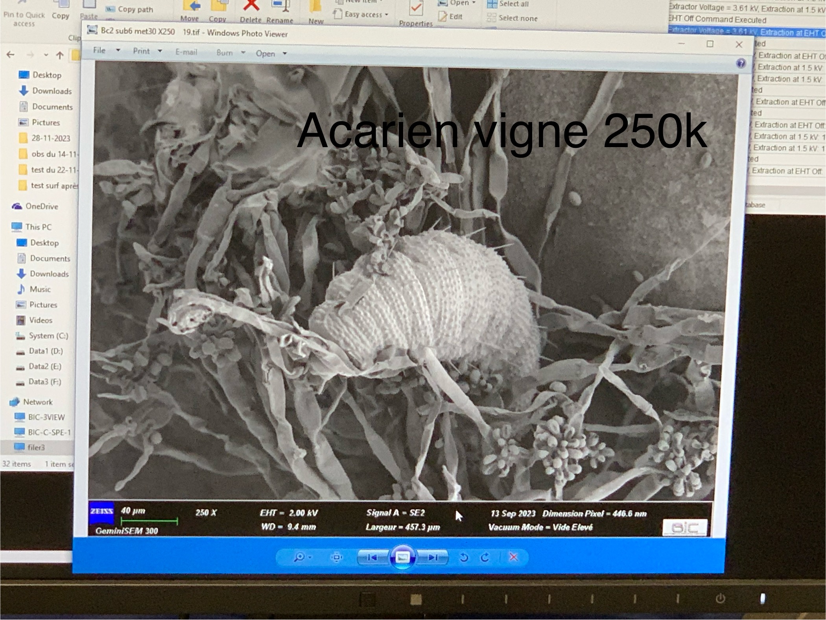Image resolution: width=826 pixels, height=620 pixels.
Task: Click the zoom magnifier icon
Action: [300, 557]
